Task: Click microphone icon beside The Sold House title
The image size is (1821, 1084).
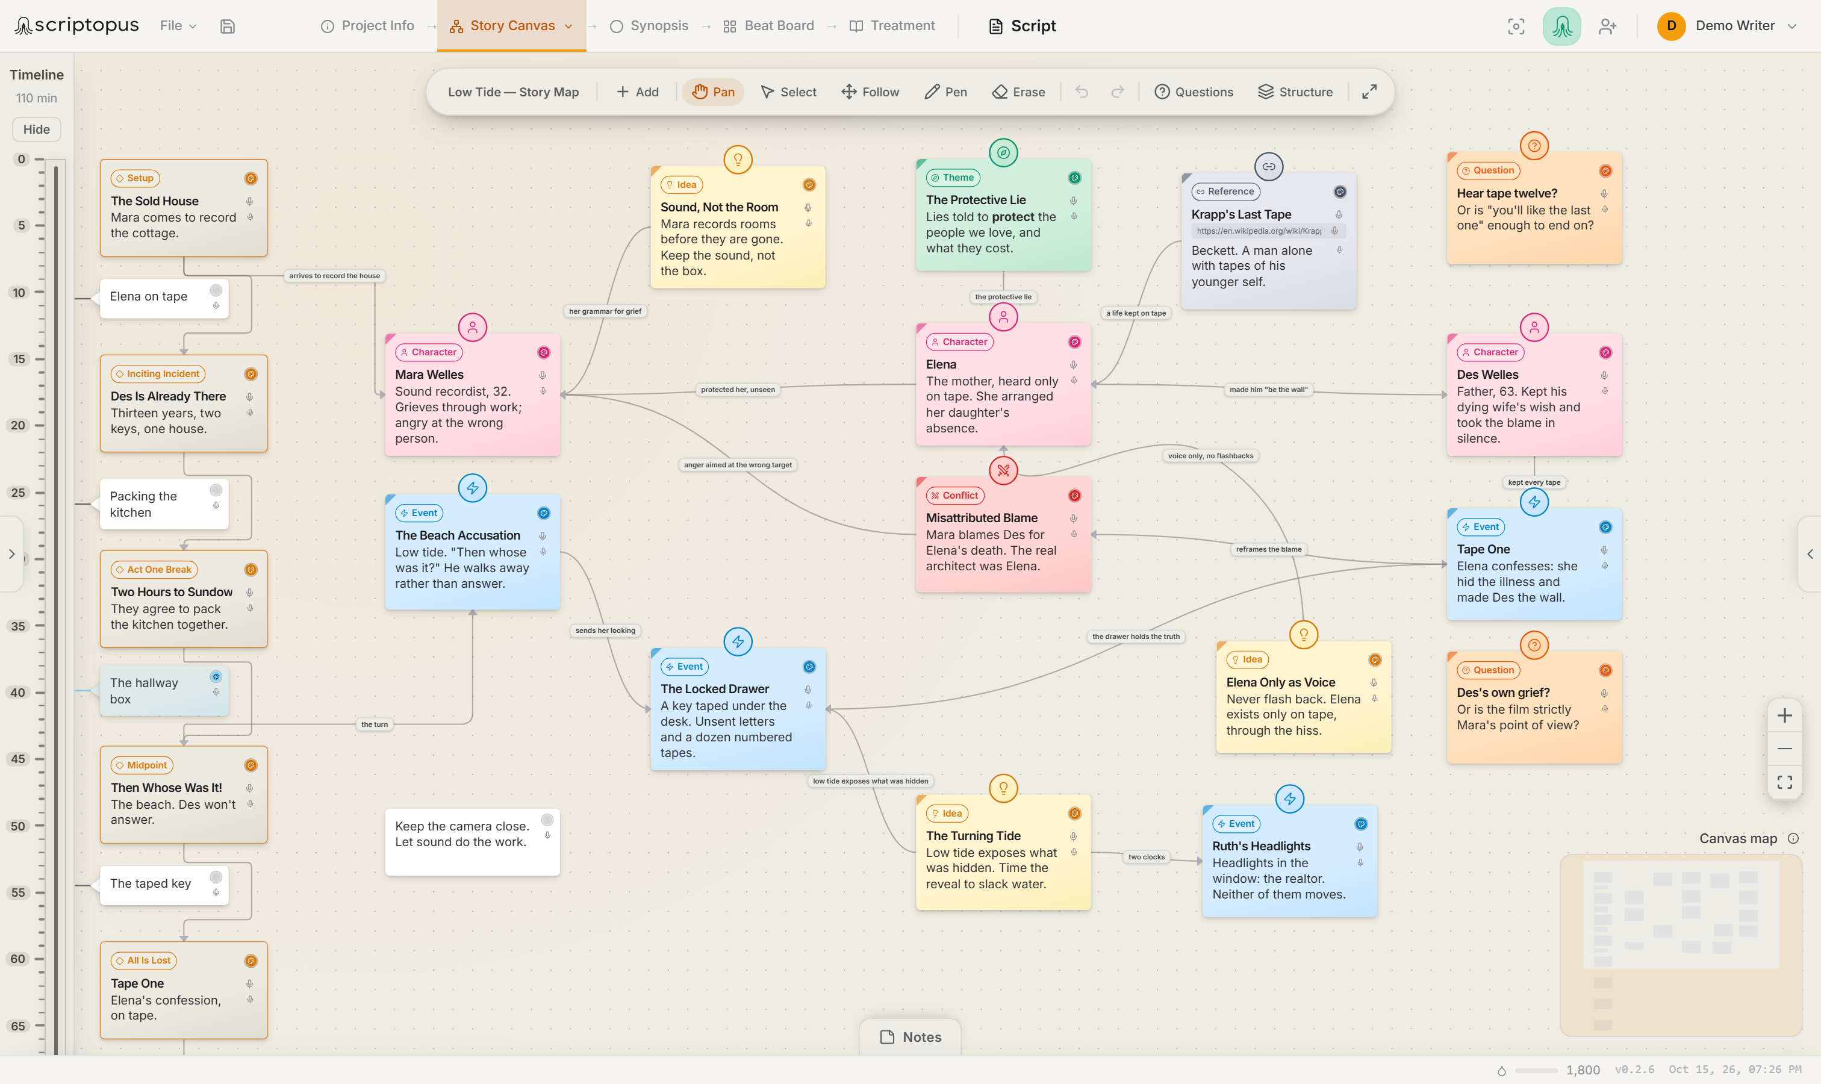Action: pos(250,201)
